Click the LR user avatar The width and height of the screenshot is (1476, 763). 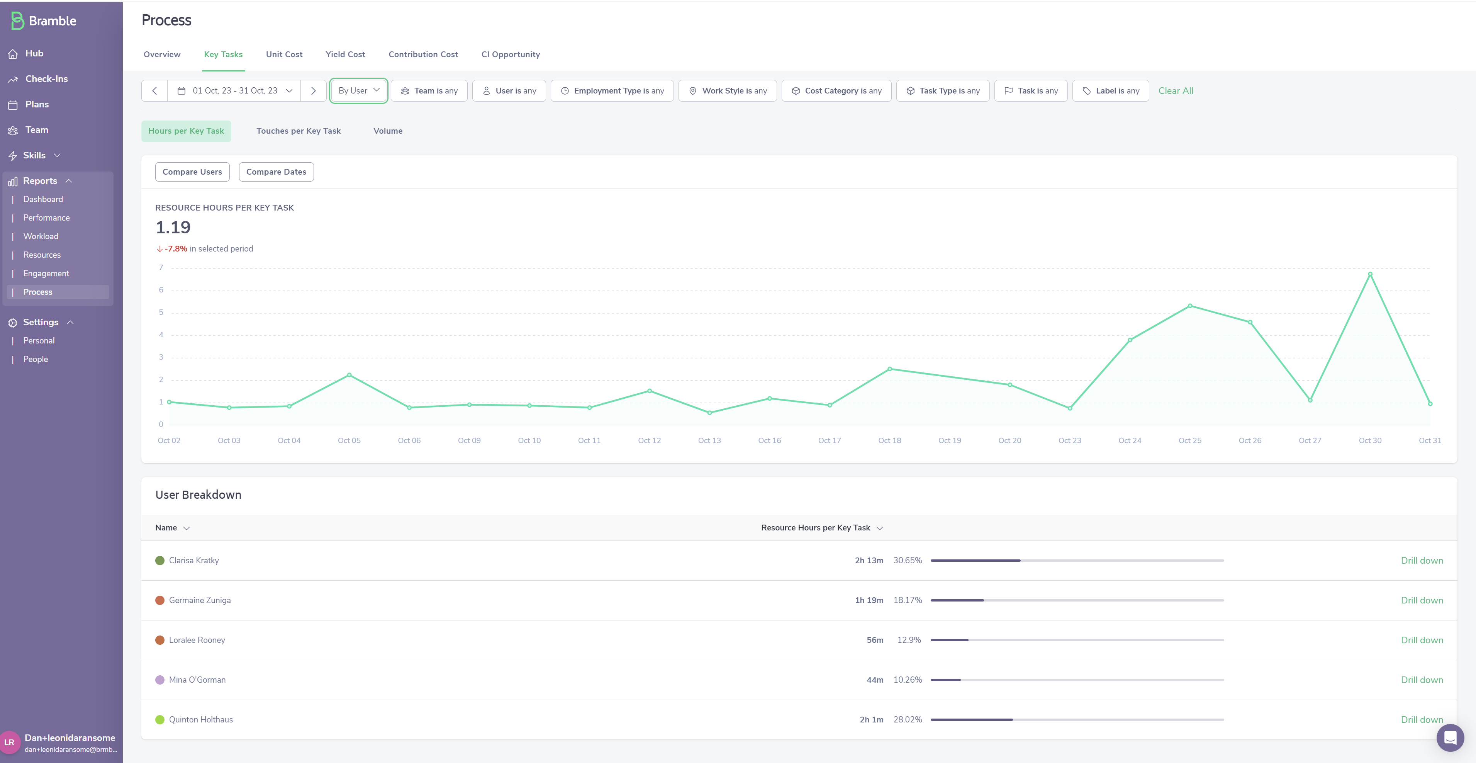[x=10, y=743]
